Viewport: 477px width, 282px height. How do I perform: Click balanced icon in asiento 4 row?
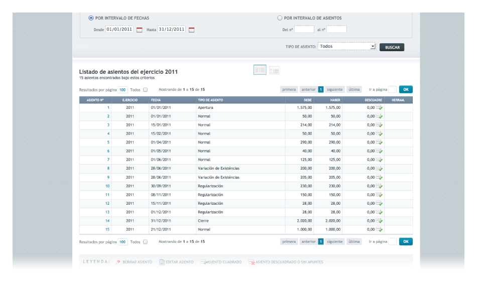pyautogui.click(x=379, y=133)
